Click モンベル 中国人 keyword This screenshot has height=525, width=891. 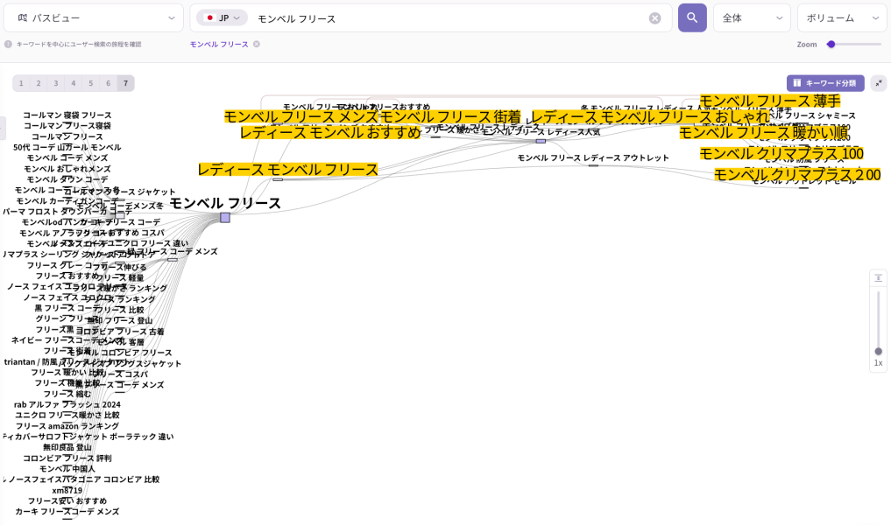(67, 469)
